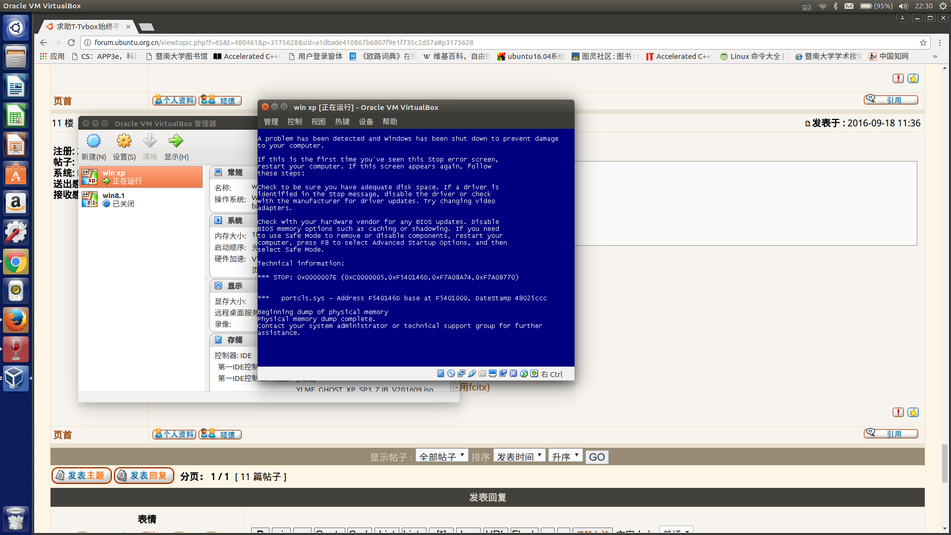Click the green down-arrow keyboard capture icon

pos(534,374)
